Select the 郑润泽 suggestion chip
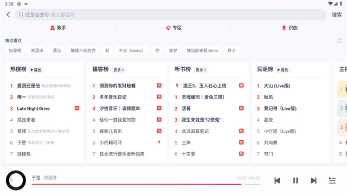The image size is (347, 195). click(x=37, y=50)
